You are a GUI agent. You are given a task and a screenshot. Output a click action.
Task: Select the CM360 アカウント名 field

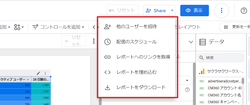coord(220,95)
